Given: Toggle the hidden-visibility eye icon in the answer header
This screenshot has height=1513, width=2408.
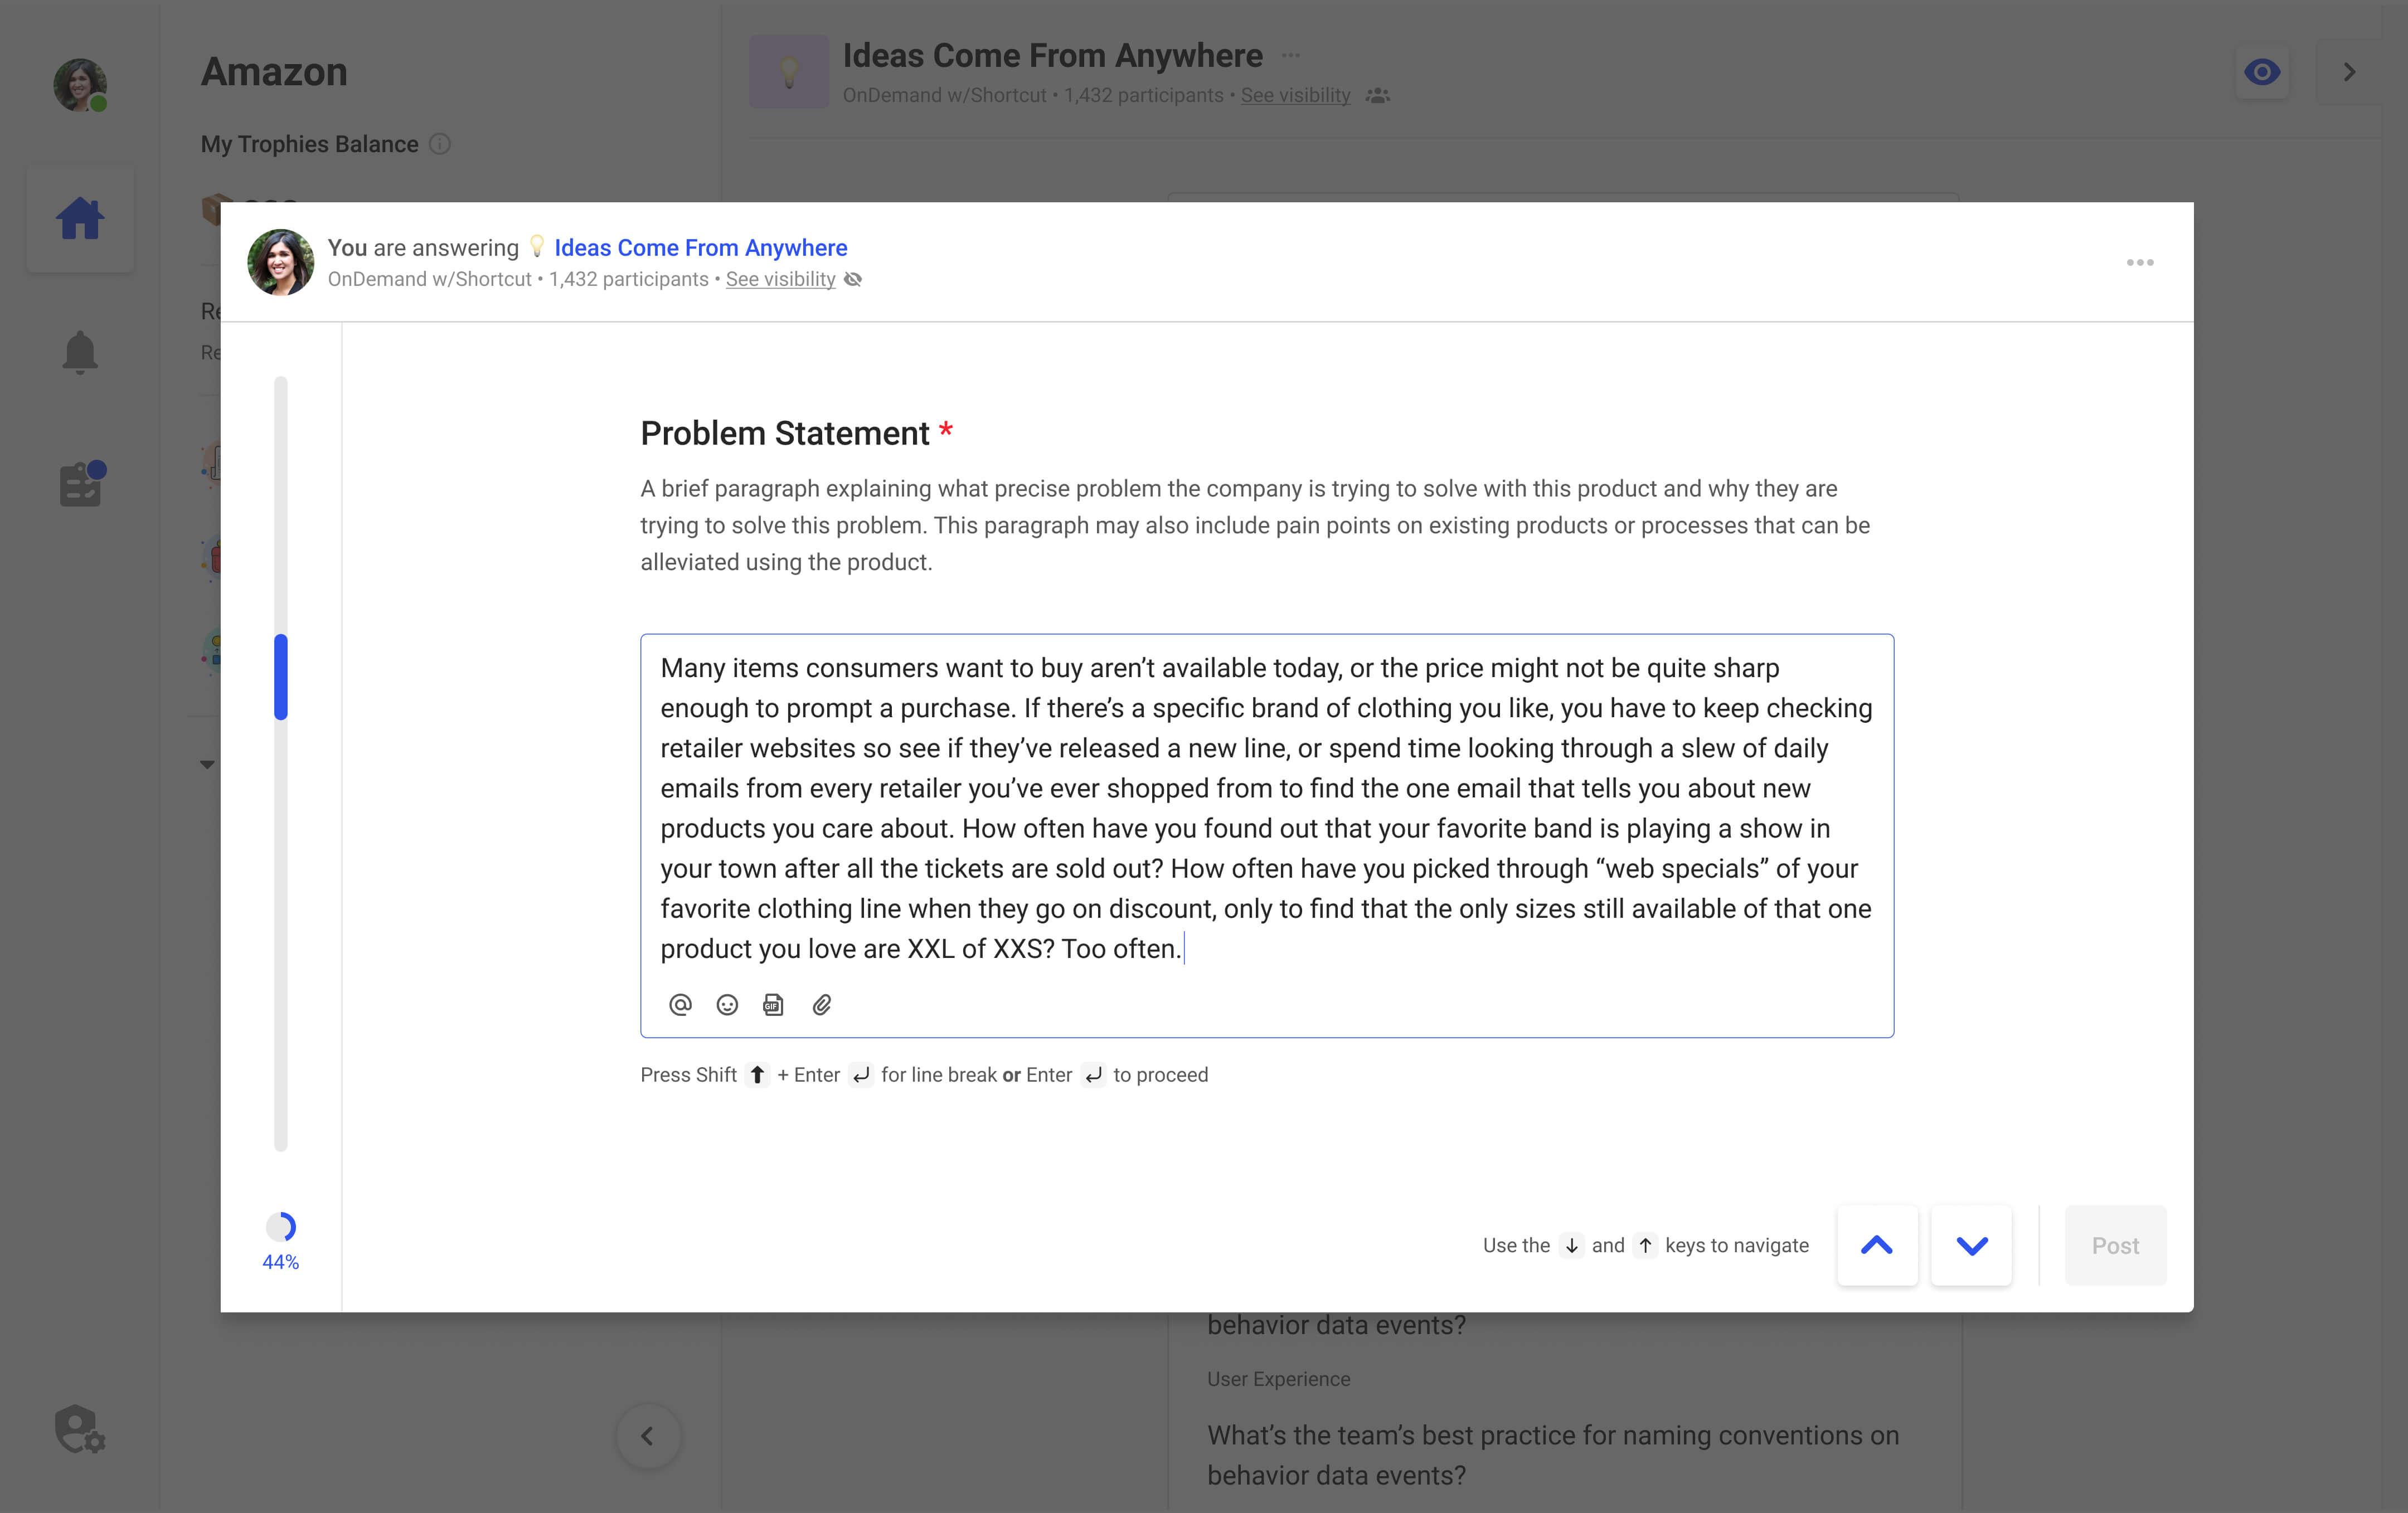Looking at the screenshot, I should pos(853,279).
